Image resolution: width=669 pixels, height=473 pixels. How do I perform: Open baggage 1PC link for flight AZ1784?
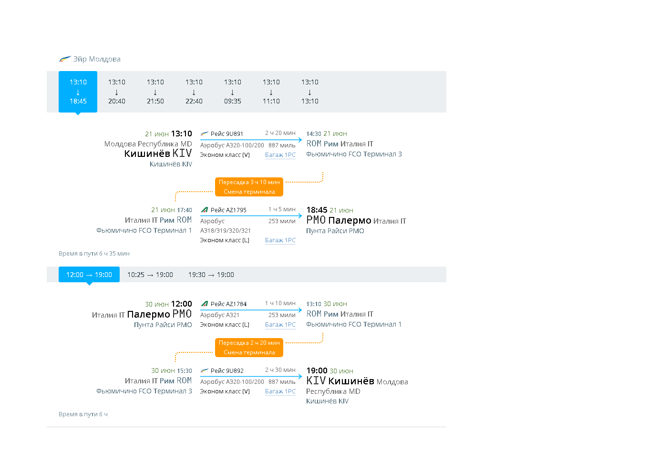tap(280, 325)
